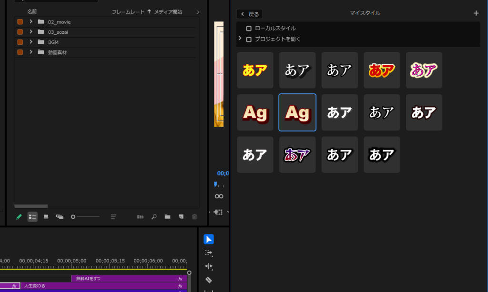Add a new style with plus icon
Screen dimensions: 488x292
[476, 13]
